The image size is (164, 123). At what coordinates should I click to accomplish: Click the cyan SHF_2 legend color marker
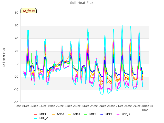coord(36,118)
